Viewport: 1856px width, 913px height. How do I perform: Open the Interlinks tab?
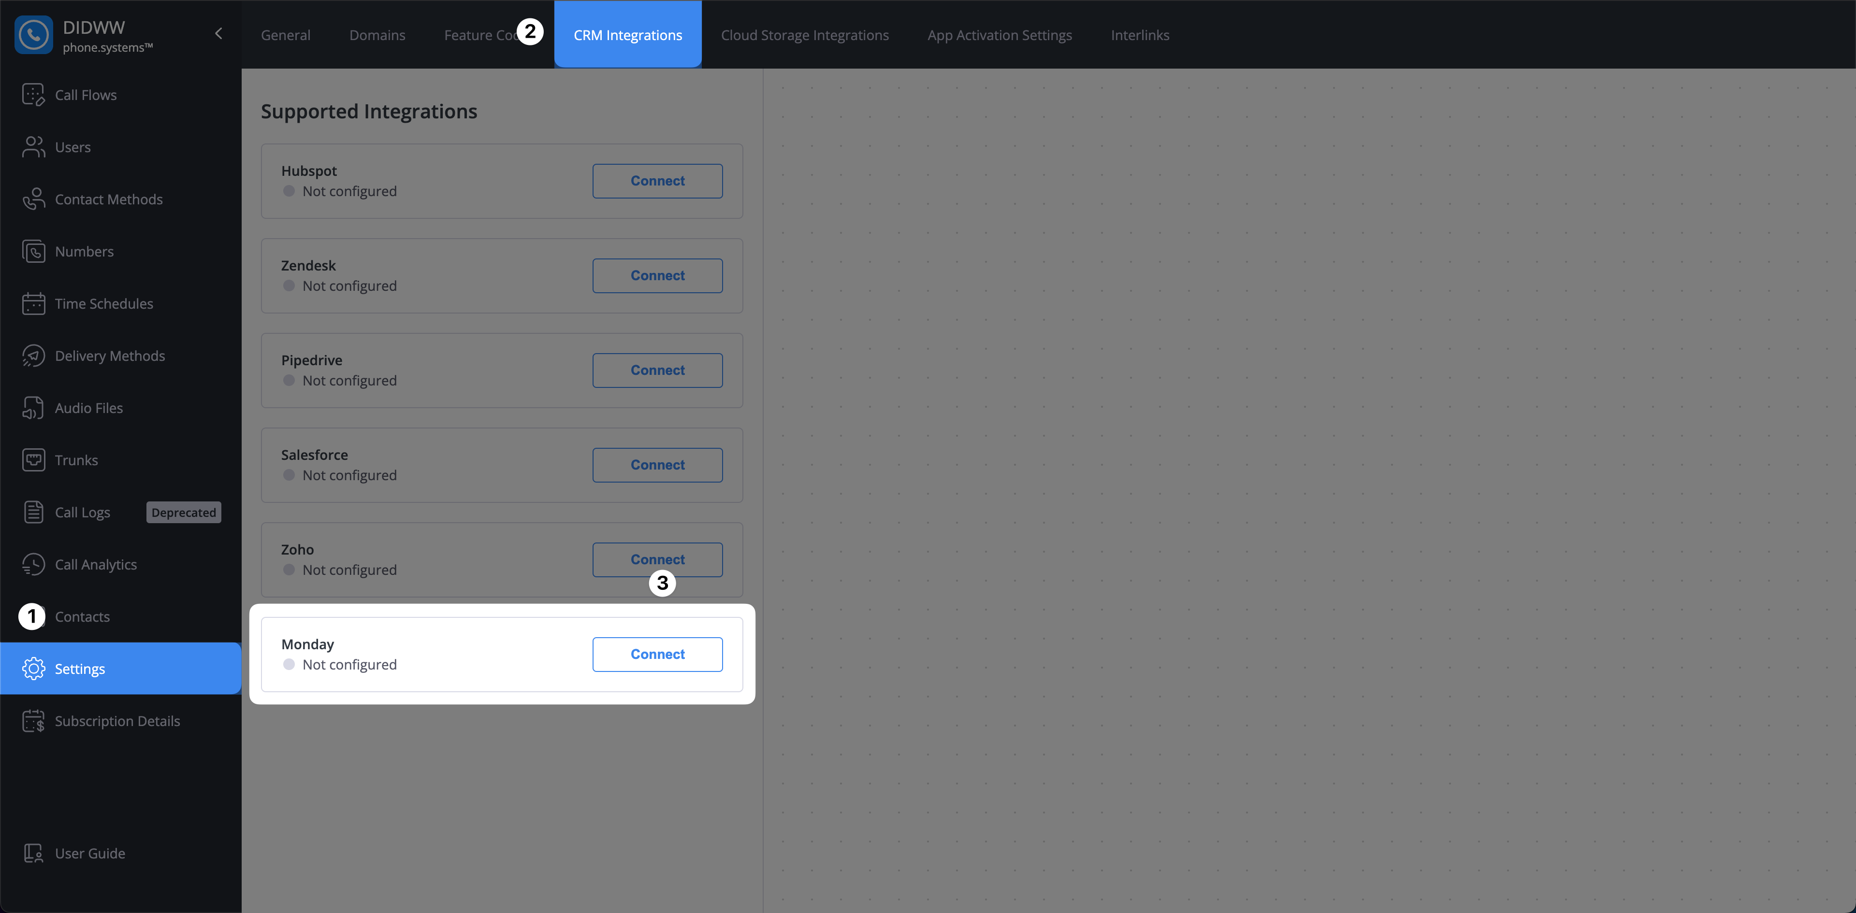coord(1140,35)
